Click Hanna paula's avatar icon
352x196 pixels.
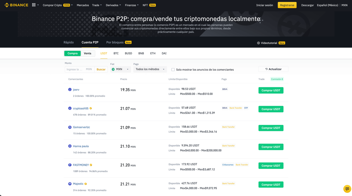tap(70, 146)
